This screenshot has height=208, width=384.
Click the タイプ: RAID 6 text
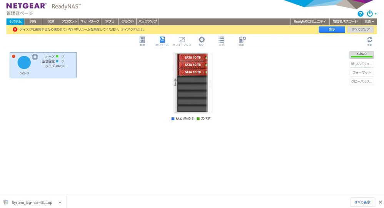click(x=55, y=66)
